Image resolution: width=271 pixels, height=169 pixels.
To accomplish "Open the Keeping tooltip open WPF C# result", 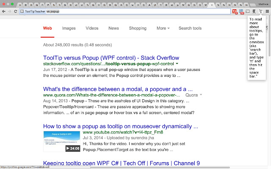I will point(122,163).
